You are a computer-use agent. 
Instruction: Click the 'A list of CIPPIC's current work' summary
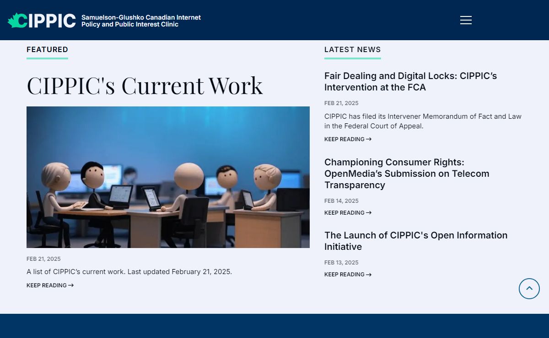[x=129, y=272]
